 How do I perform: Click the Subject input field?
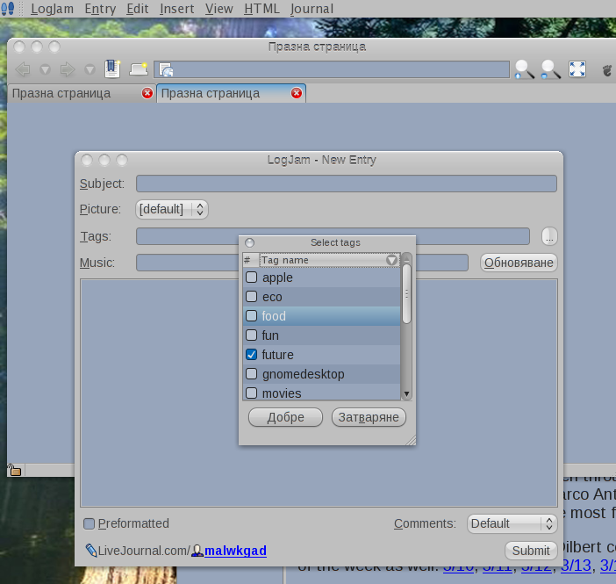point(346,184)
